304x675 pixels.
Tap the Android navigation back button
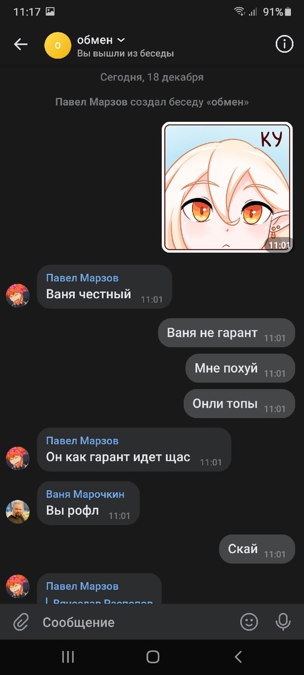click(x=238, y=657)
